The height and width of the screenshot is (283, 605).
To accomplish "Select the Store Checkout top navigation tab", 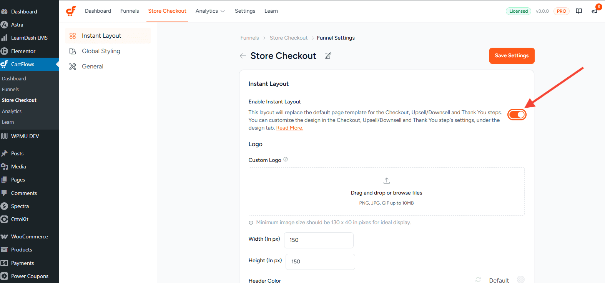I will (x=167, y=11).
